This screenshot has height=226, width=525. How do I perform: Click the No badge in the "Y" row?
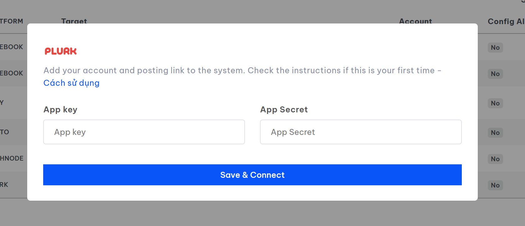[x=495, y=103]
